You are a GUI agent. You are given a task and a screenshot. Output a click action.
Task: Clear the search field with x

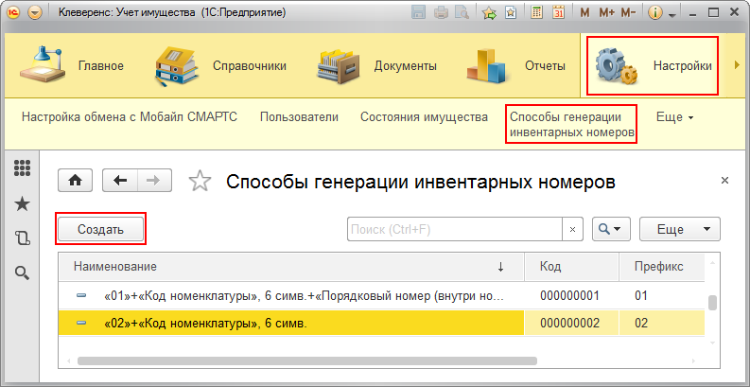coord(572,229)
